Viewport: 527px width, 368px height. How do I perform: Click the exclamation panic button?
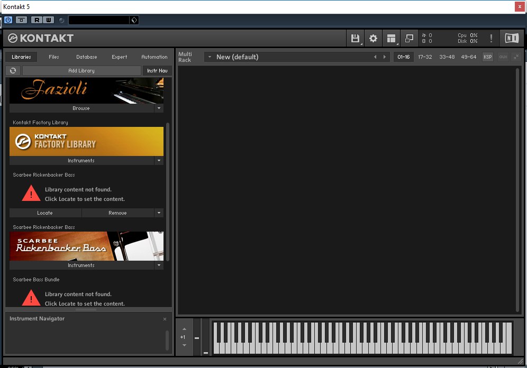[491, 38]
